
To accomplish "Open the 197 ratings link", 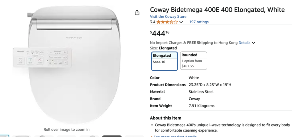I will click(199, 22).
